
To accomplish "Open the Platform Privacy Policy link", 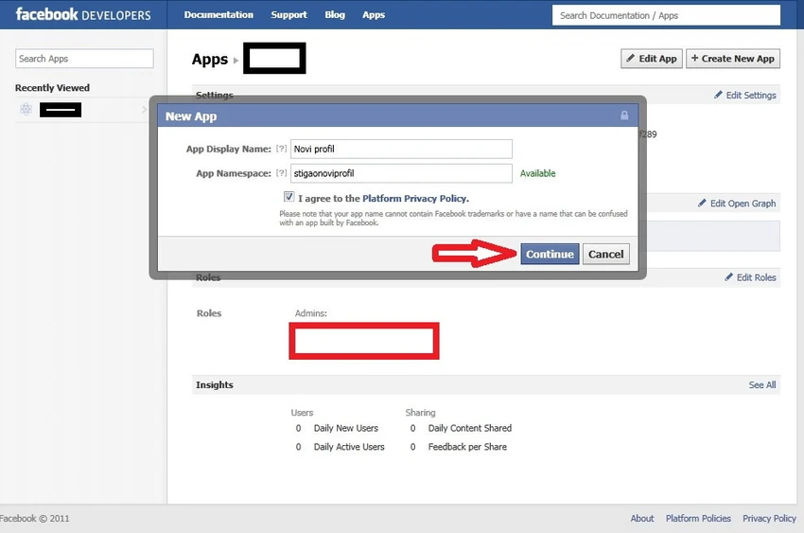I will coord(415,199).
